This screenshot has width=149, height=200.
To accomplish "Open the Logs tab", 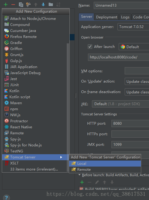I will coord(125,17).
